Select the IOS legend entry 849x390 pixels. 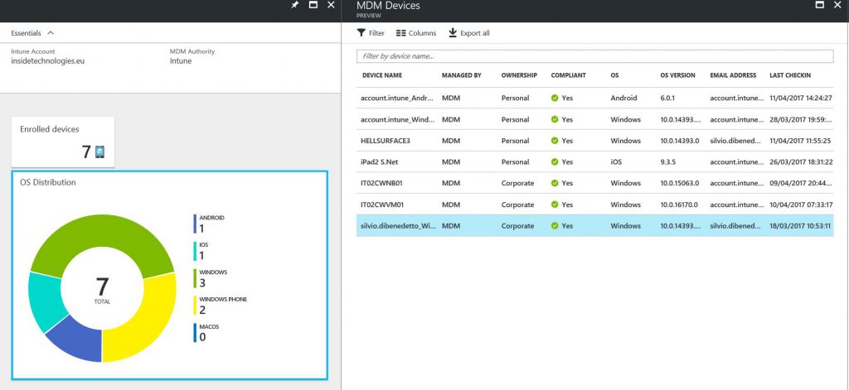coord(201,251)
